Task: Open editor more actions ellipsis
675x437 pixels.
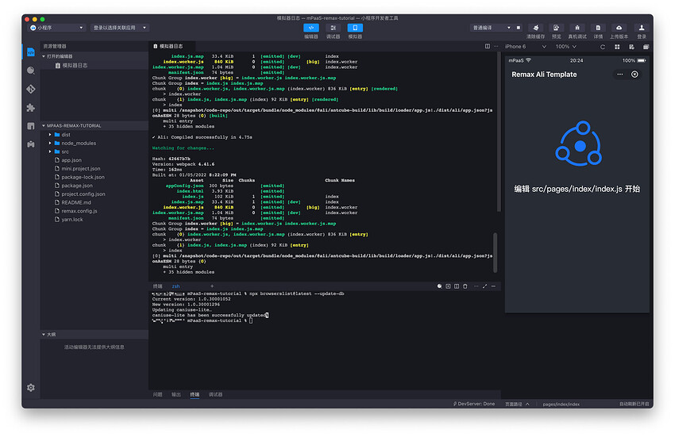Action: click(496, 46)
